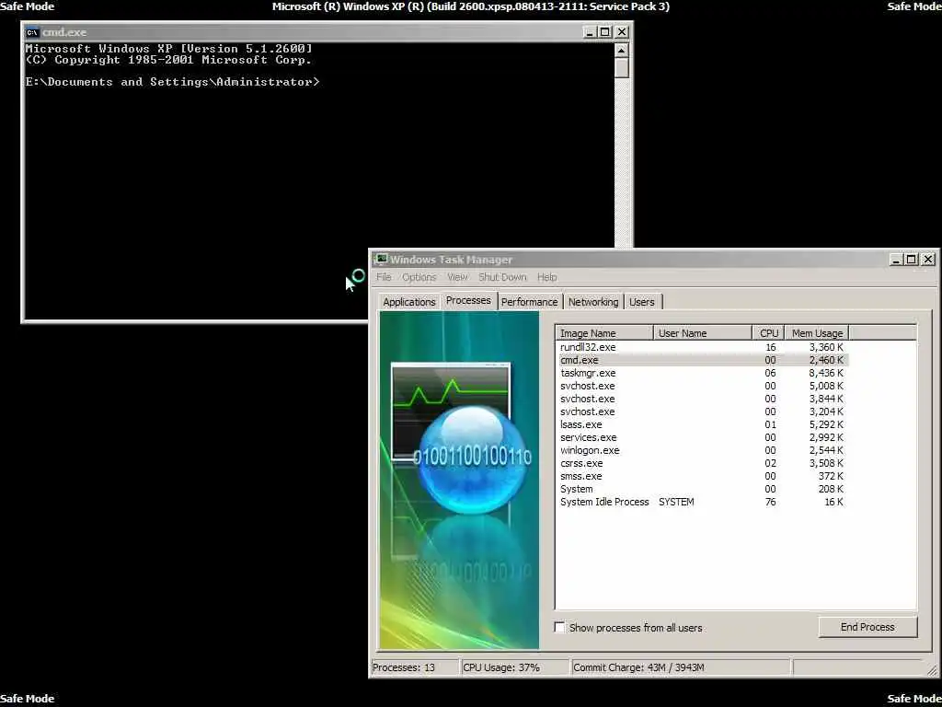Click the Task Manager sidebar artwork image
The height and width of the screenshot is (707, 942).
tap(459, 481)
